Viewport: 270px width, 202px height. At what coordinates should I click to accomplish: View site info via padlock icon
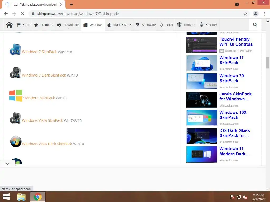coord(33,14)
